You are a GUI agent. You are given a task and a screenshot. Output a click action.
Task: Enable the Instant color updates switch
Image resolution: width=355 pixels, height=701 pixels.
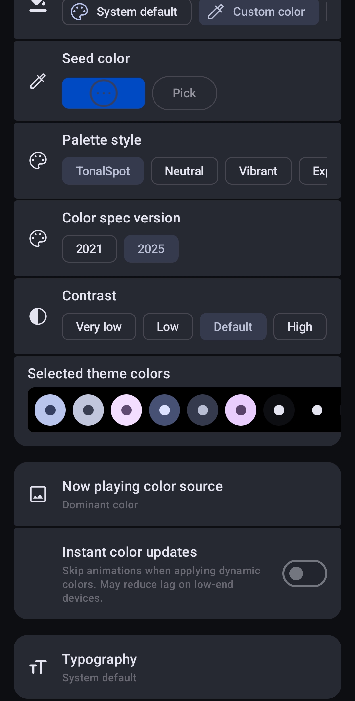(304, 573)
